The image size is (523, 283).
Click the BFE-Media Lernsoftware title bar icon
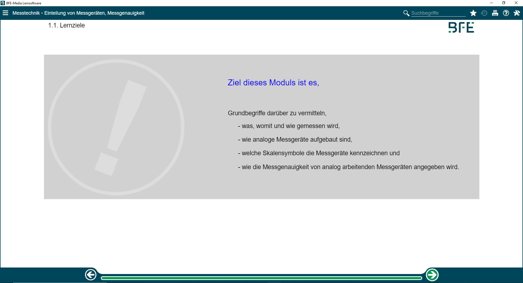pos(2,3)
